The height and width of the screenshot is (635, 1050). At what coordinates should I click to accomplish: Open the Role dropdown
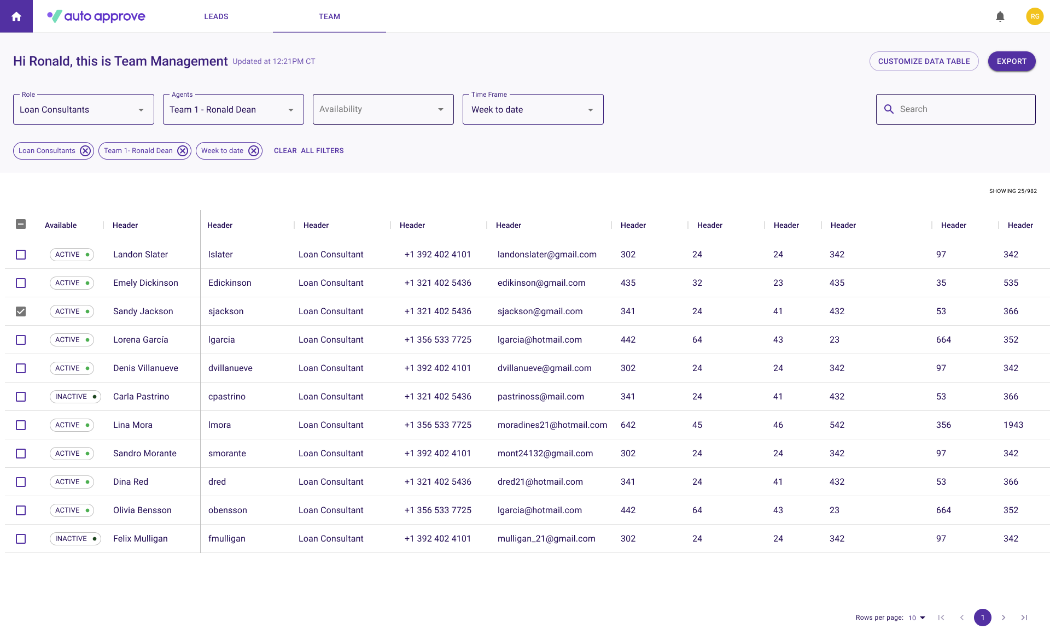[x=83, y=109]
